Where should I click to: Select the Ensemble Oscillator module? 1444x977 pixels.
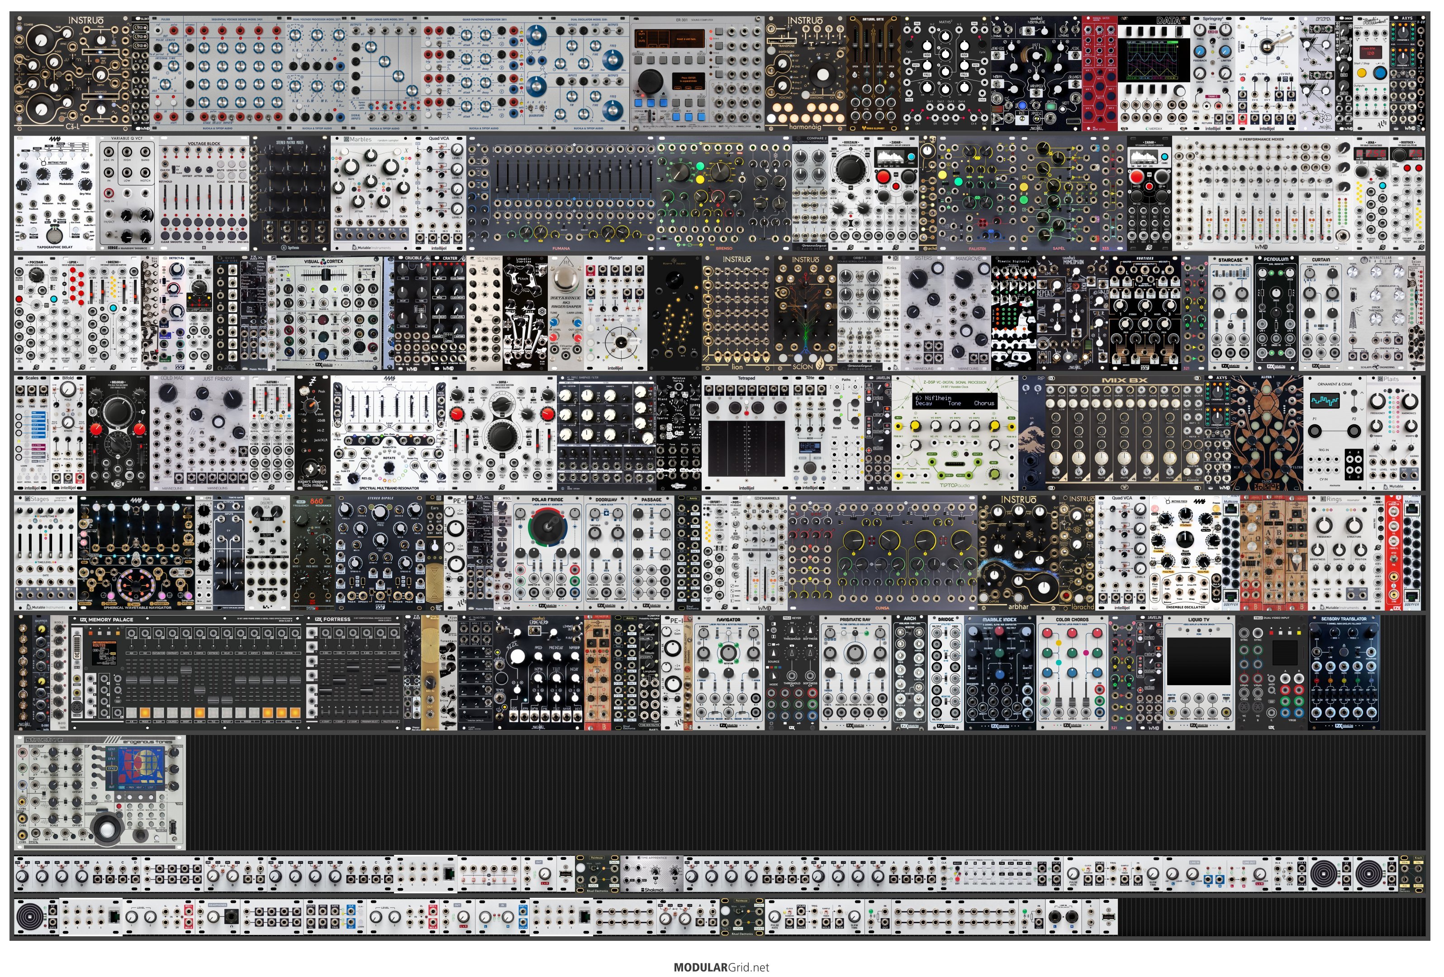(1186, 553)
